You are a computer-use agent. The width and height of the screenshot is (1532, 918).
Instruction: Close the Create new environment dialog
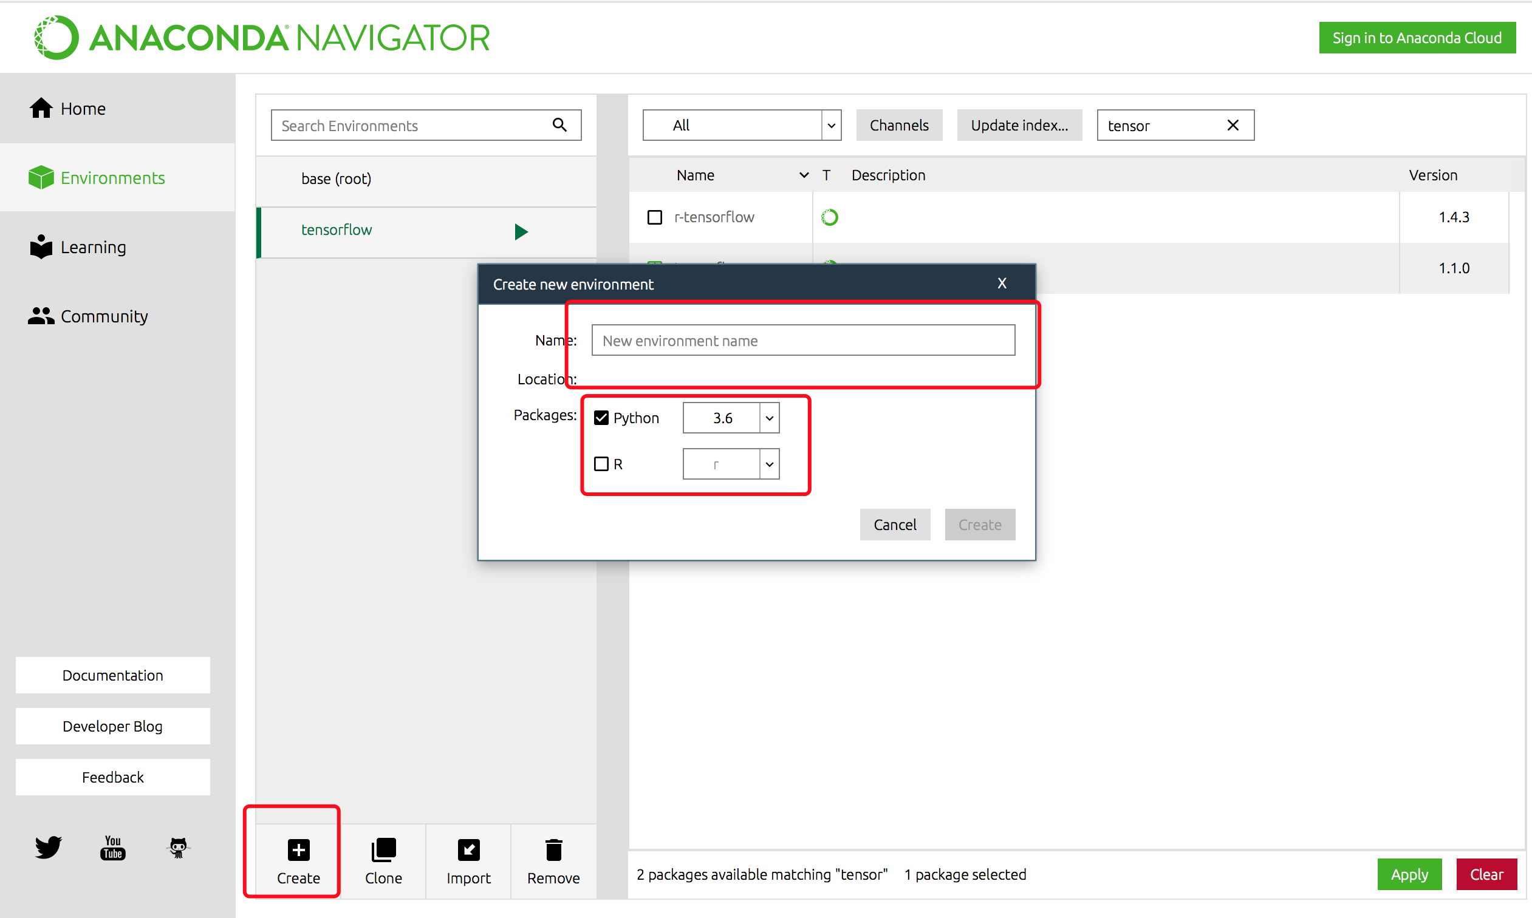pos(1002,284)
